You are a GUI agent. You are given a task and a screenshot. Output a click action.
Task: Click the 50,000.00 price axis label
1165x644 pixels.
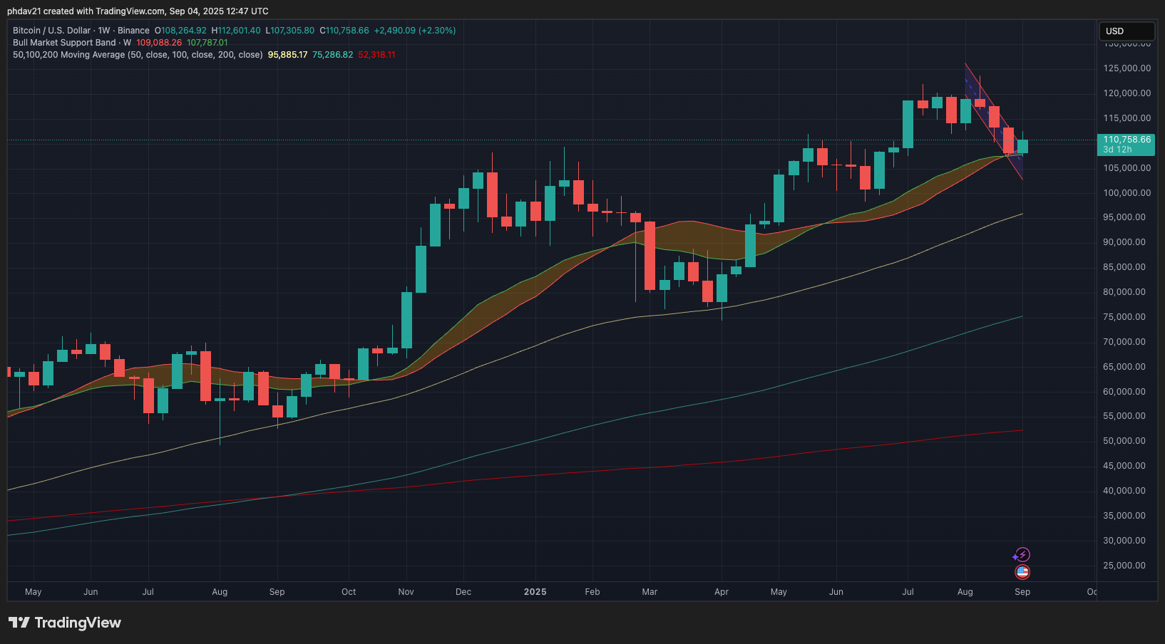pos(1124,441)
